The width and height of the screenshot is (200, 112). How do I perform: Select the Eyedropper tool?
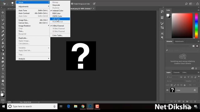(3, 31)
